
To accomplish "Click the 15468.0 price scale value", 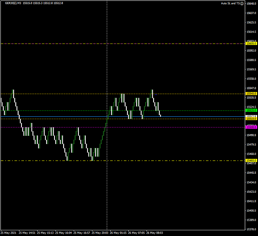I will (x=251, y=154).
